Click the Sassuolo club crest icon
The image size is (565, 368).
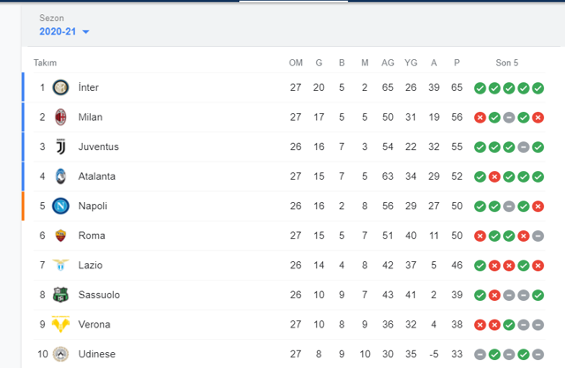tap(61, 295)
